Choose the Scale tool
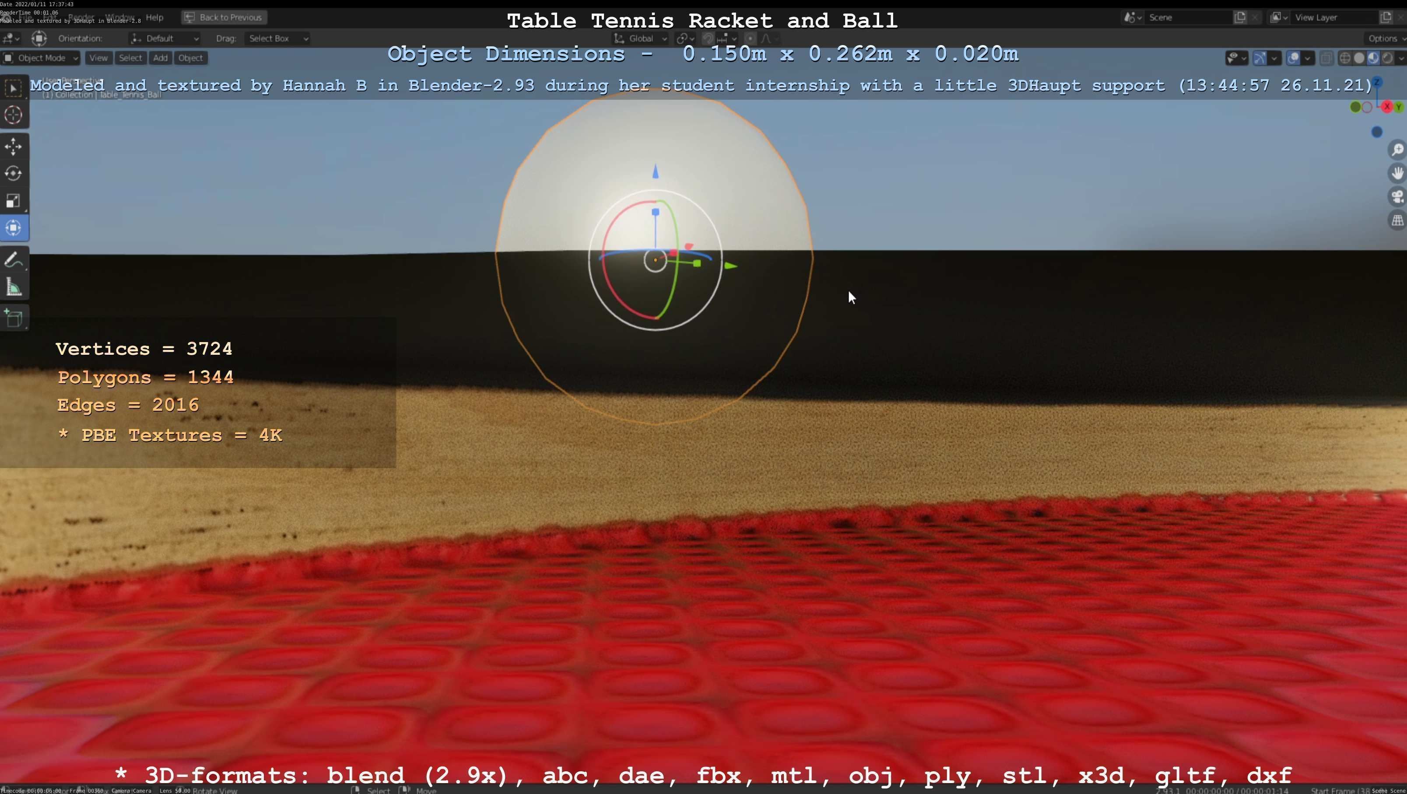Viewport: 1407px width, 794px height. point(14,201)
